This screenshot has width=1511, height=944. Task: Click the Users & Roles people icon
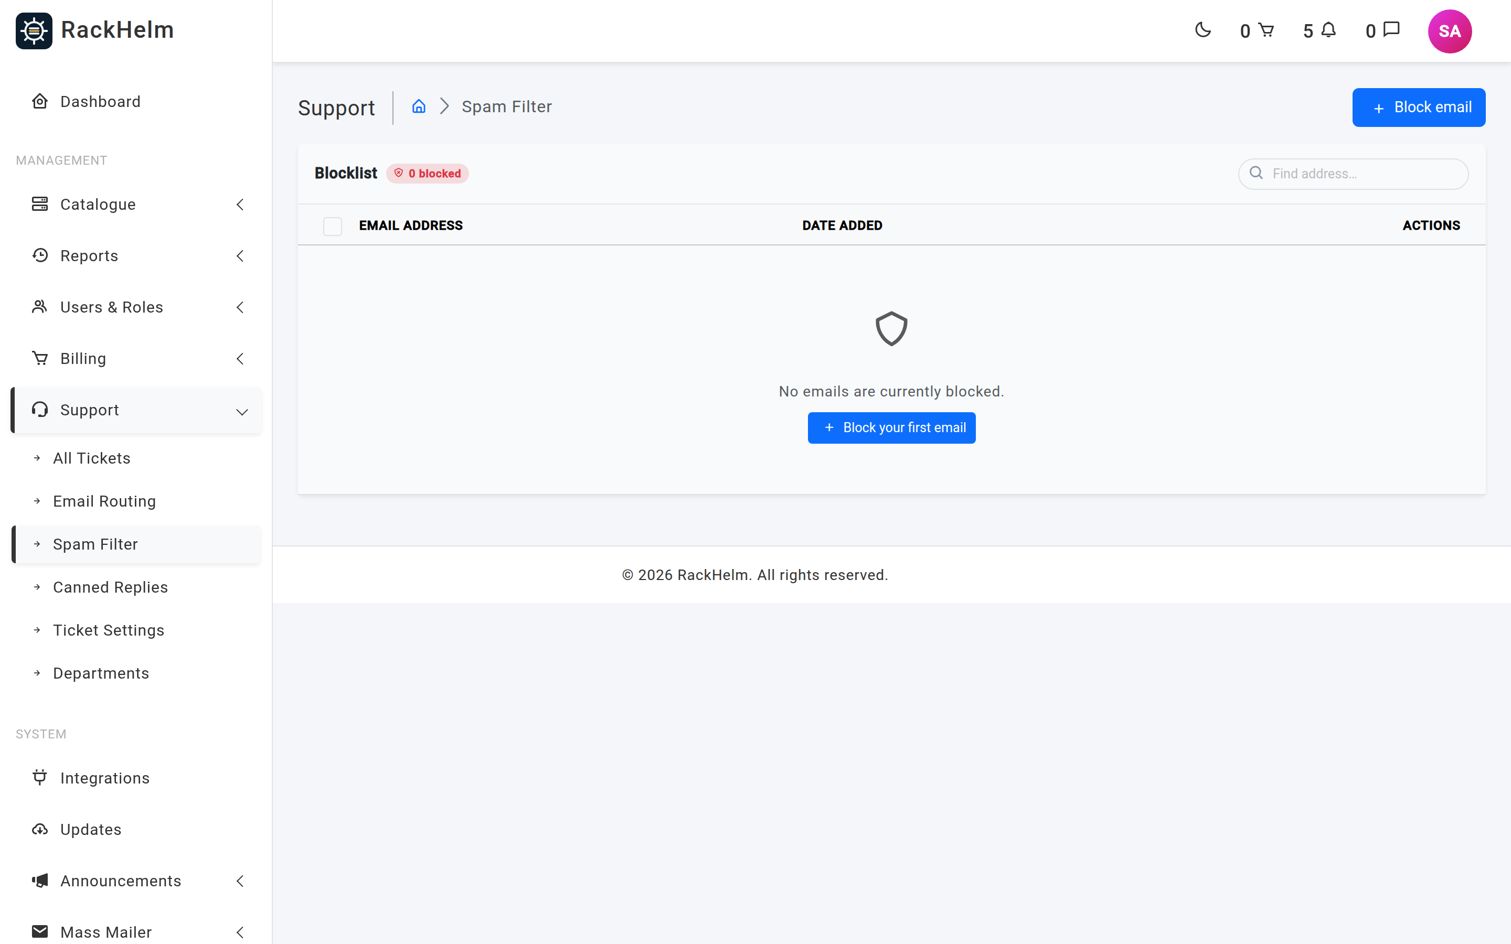click(x=40, y=307)
